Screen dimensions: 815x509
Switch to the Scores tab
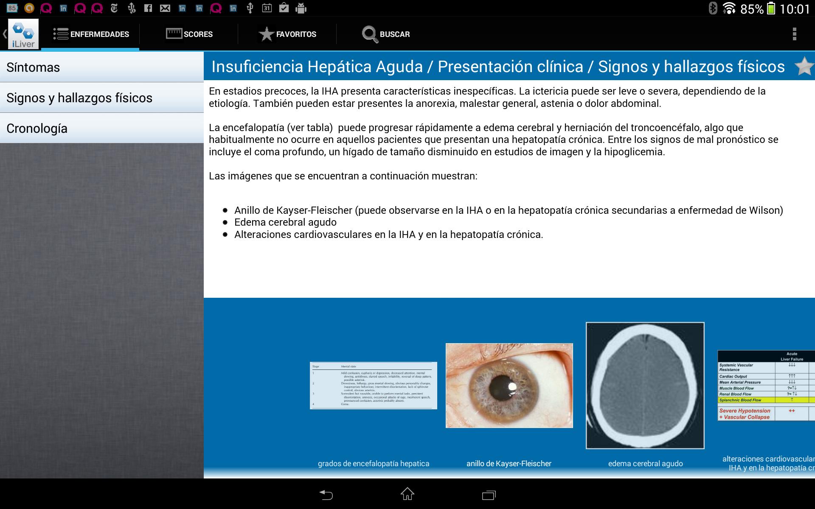click(189, 34)
